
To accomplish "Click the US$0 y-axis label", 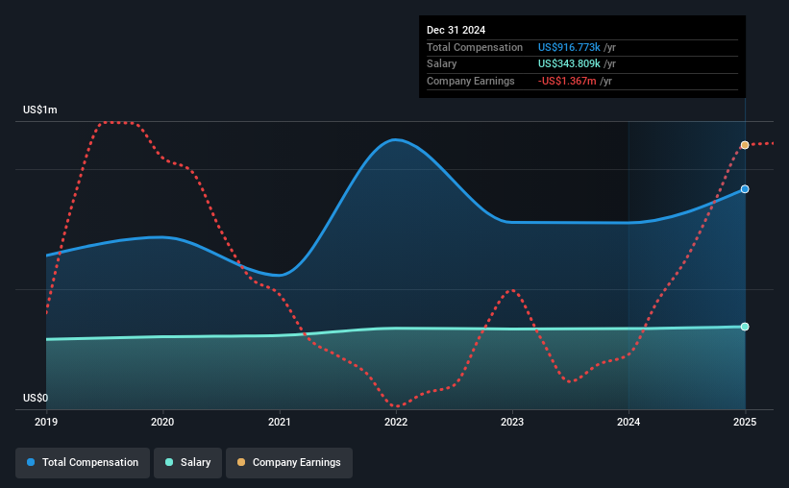I will 36,398.
